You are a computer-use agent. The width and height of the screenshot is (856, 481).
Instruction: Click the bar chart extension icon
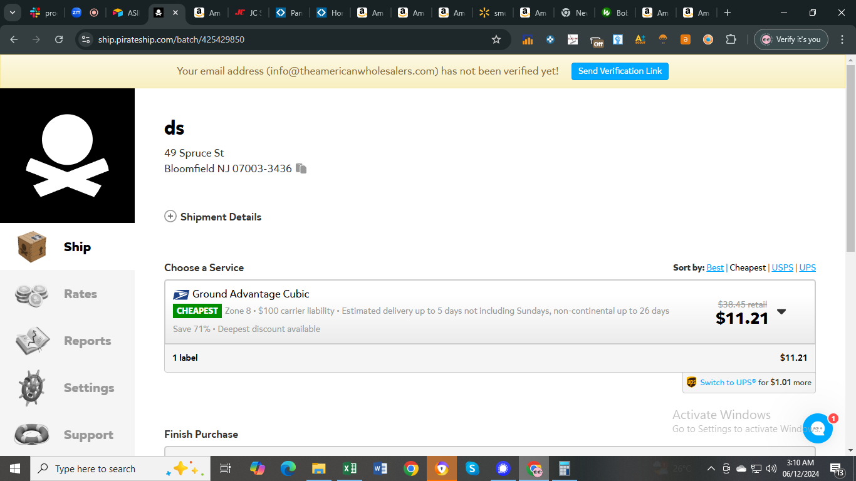tap(527, 40)
